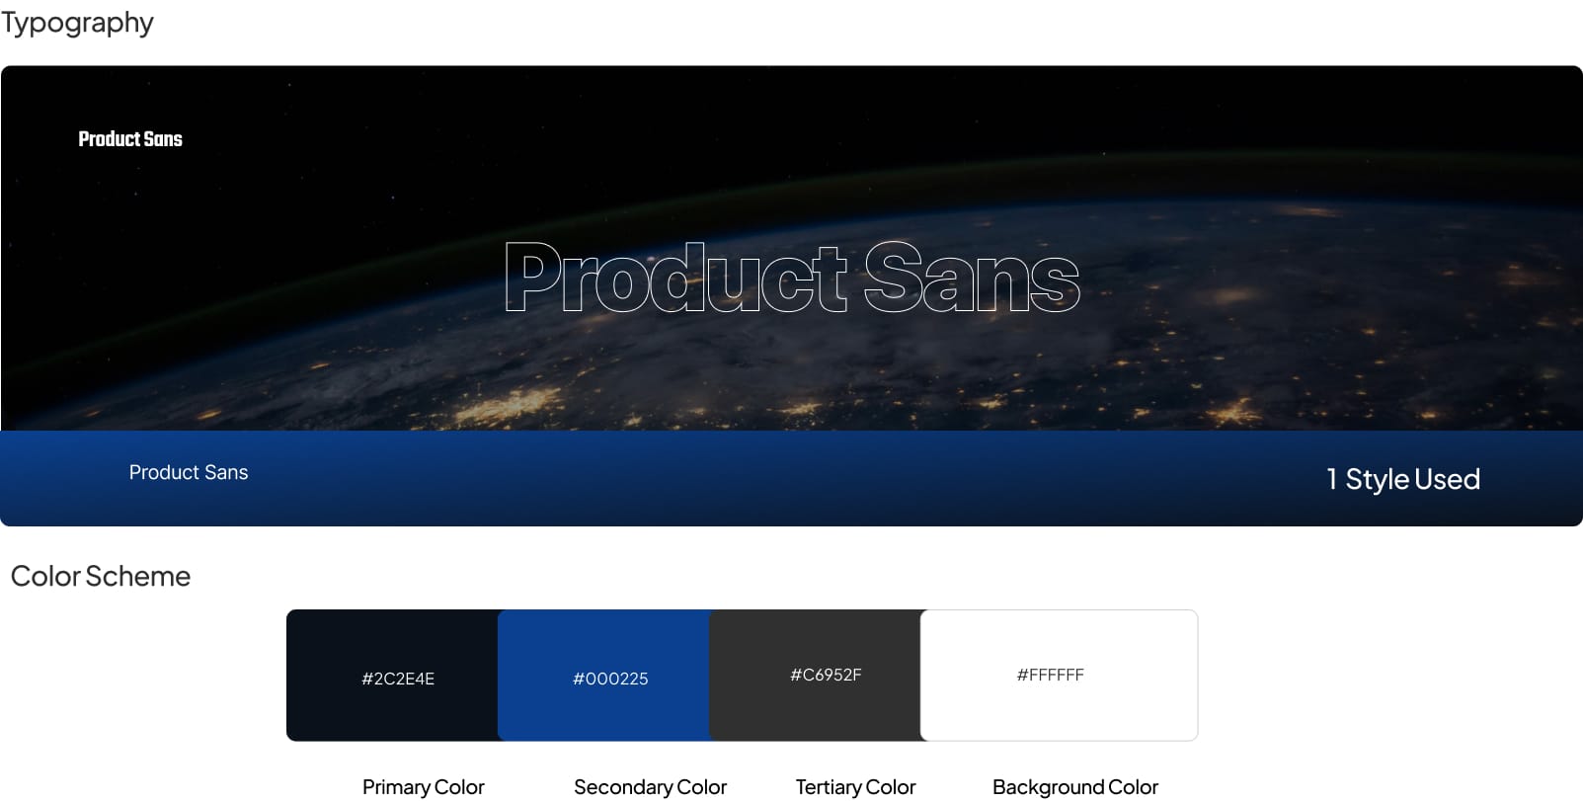Image resolution: width=1583 pixels, height=801 pixels.
Task: Click Product Sans text in blue bar
Action: (x=189, y=472)
